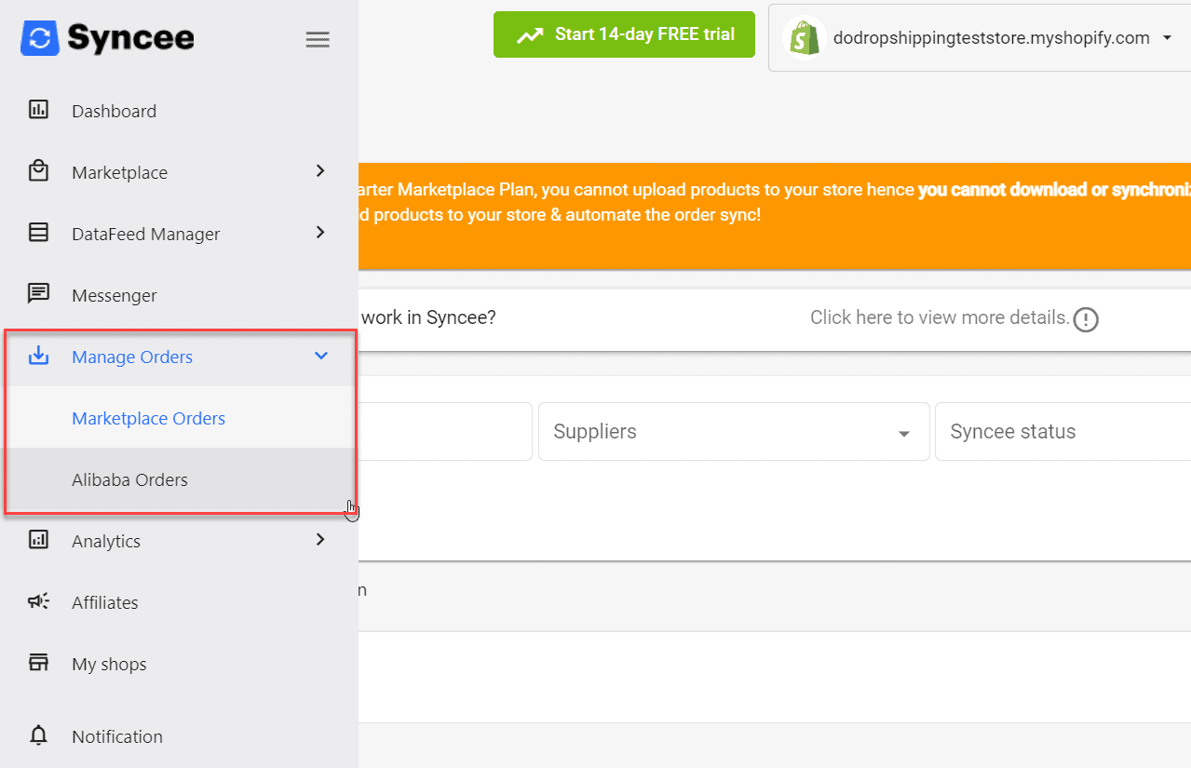This screenshot has height=768, width=1191.
Task: Click the Affiliates megaphone icon
Action: coord(38,601)
